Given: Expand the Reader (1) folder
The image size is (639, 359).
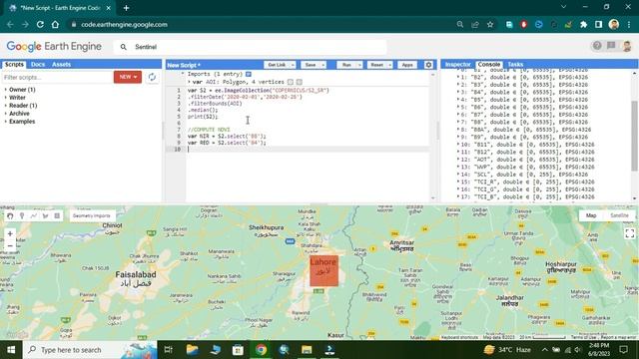Looking at the screenshot, I should (x=6, y=106).
